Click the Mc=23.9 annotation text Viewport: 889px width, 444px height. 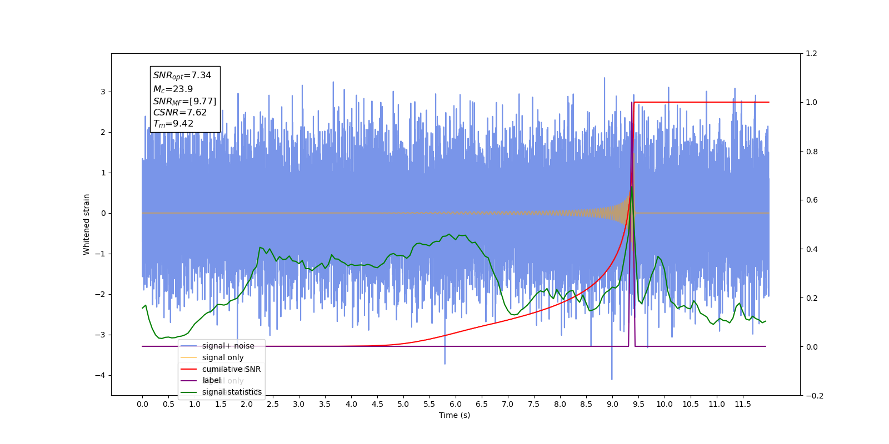coord(173,89)
